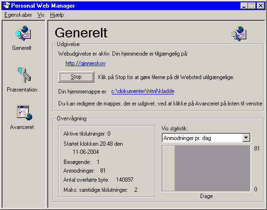Open the Generelt sidebar icon
The image size is (267, 210).
pos(23,33)
